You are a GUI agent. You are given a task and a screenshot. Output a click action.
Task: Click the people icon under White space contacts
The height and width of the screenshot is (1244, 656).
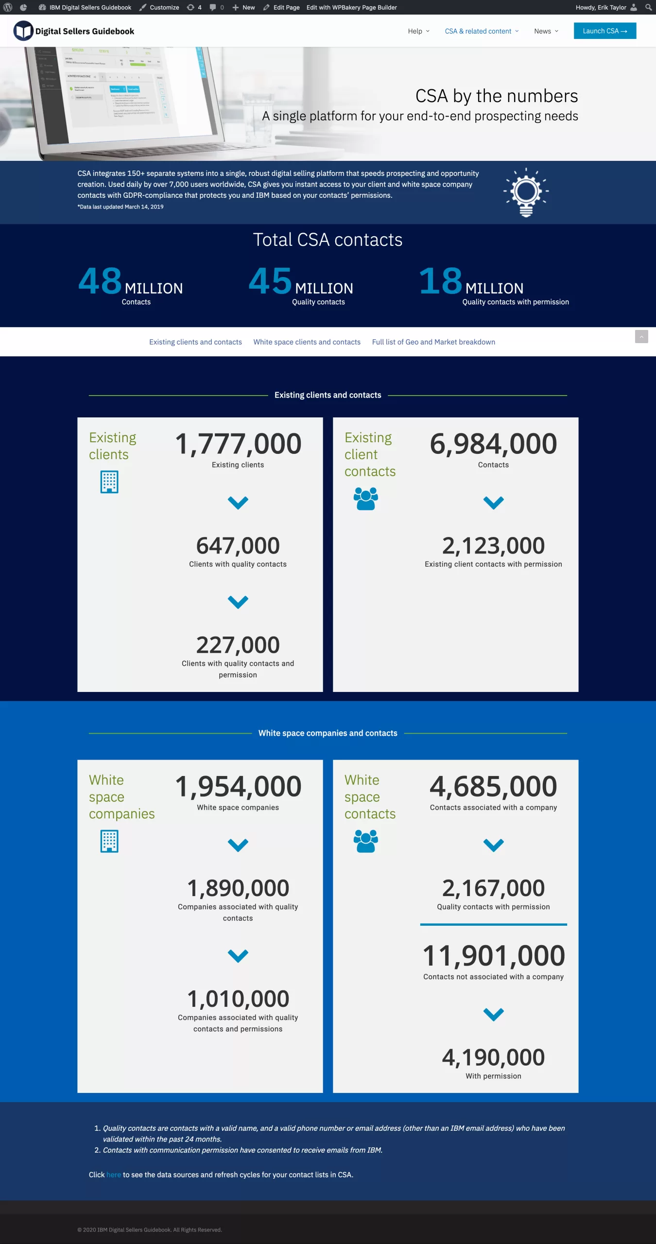366,841
